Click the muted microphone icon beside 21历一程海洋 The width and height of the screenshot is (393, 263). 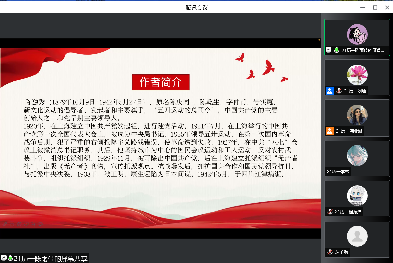[330, 212]
